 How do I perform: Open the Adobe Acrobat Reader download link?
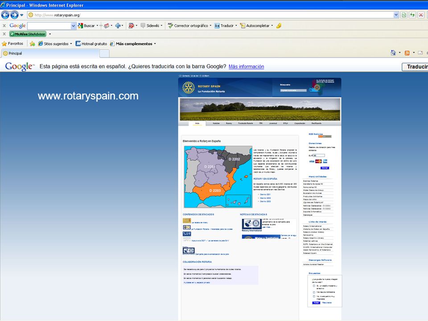click(313, 264)
